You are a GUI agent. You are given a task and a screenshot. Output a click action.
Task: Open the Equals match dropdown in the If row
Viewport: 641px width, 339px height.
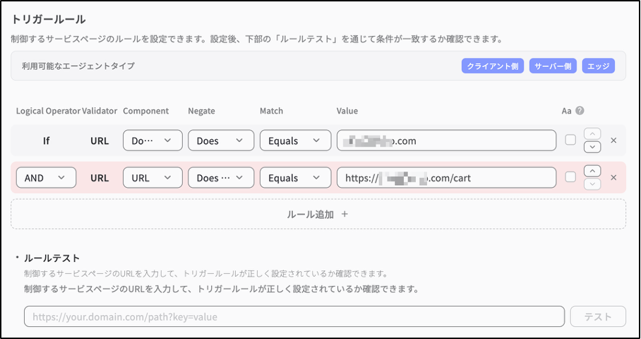click(x=296, y=141)
